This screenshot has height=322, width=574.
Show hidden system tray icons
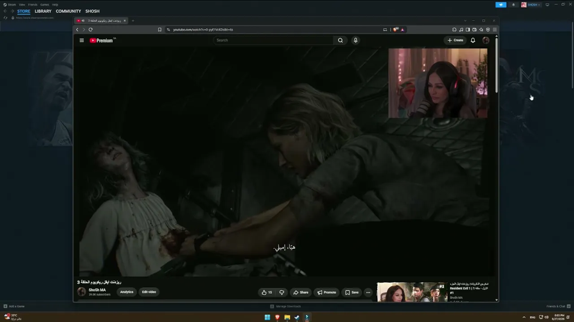pyautogui.click(x=524, y=318)
